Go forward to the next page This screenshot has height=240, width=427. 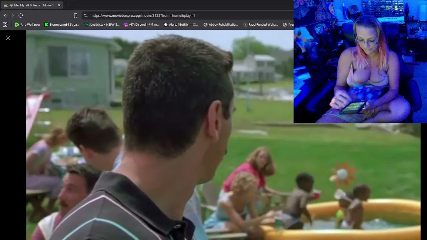coord(13,16)
